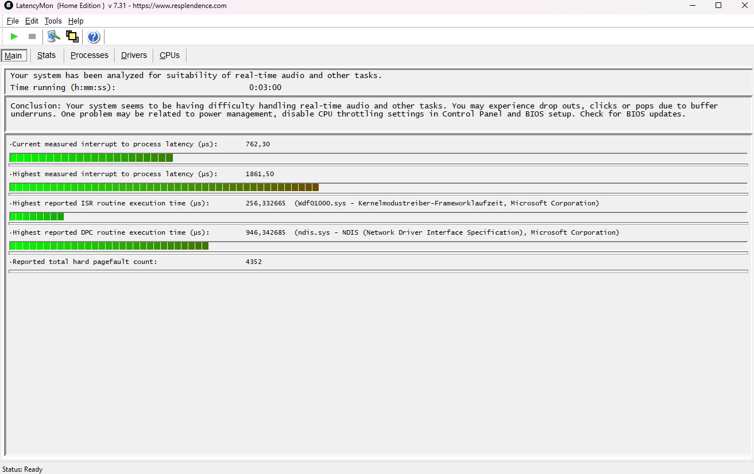Click the highest ISR routine execution time bar
Image resolution: width=754 pixels, height=474 pixels.
point(378,216)
